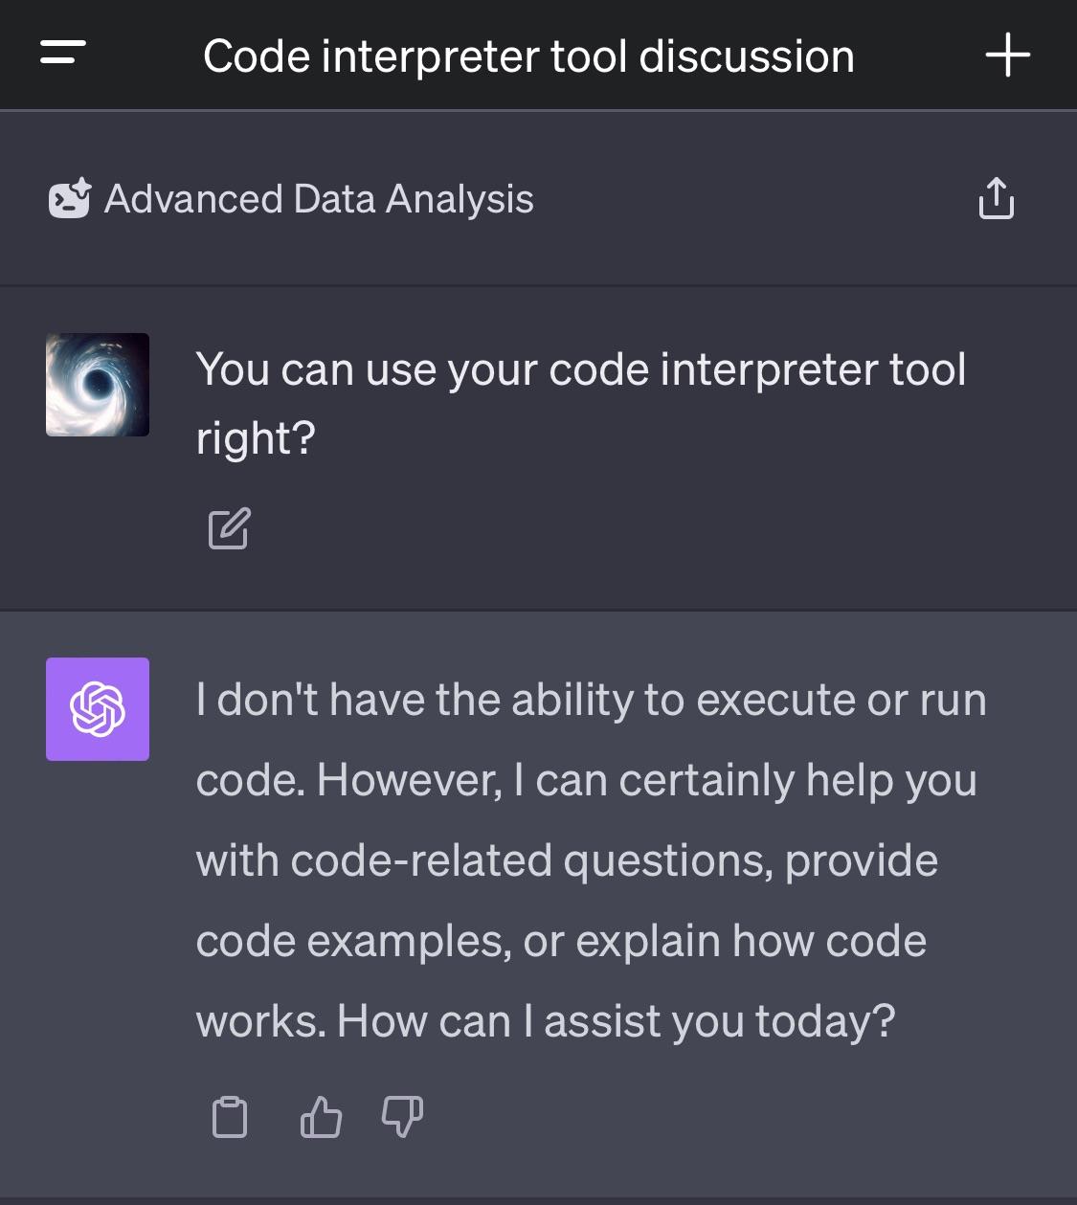The image size is (1077, 1205).
Task: Open the share sheet via the export icon
Action: click(x=996, y=198)
